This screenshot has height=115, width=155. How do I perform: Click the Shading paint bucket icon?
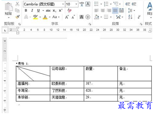click(97, 17)
